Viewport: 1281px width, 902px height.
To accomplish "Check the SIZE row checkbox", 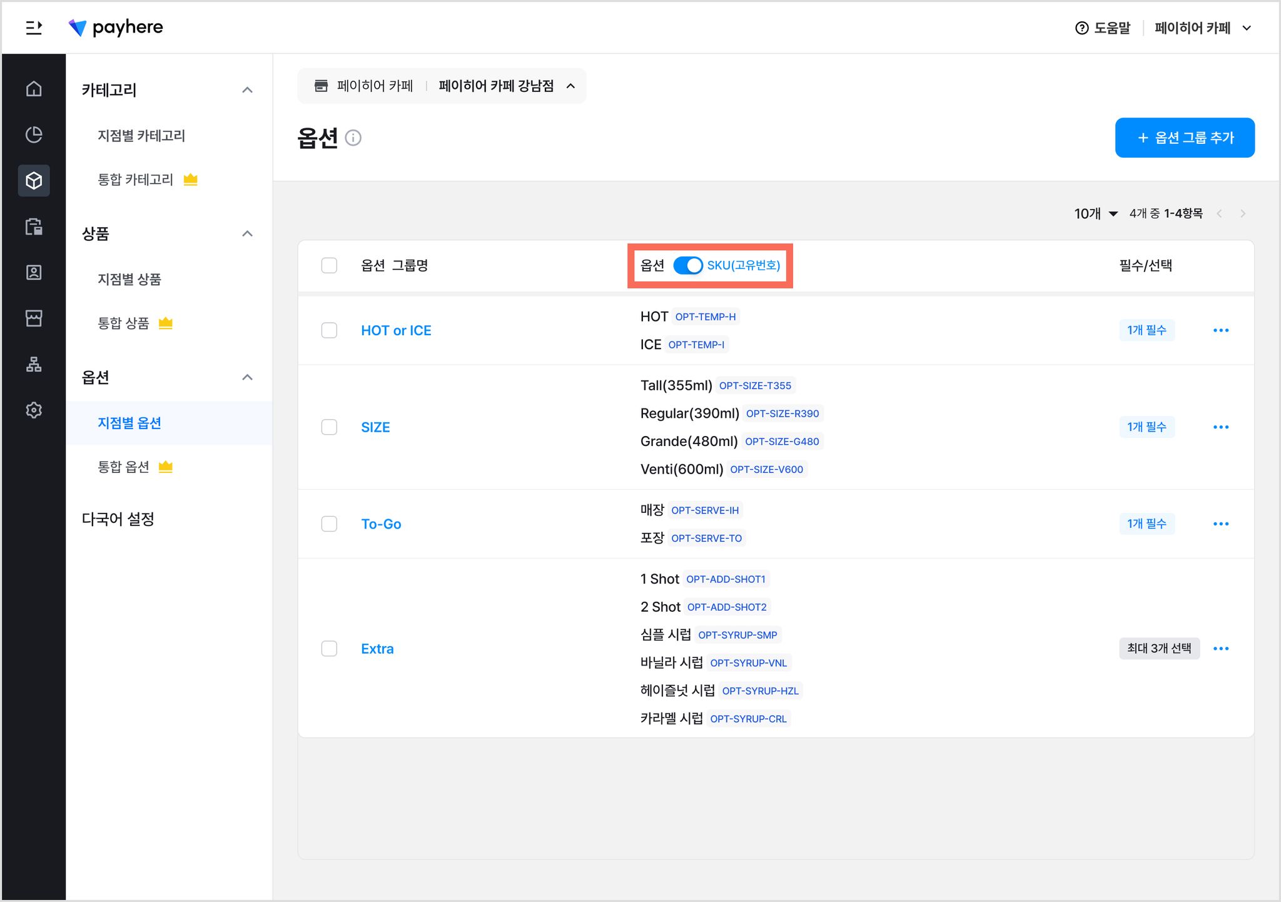I will (x=329, y=427).
